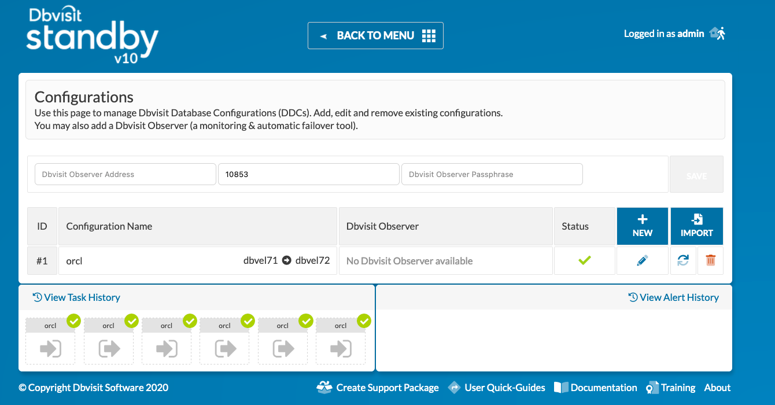Select the 'orcl' configuration name cell
775x405 pixels.
pos(197,261)
